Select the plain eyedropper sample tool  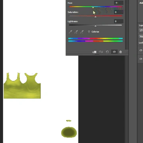click(x=70, y=32)
